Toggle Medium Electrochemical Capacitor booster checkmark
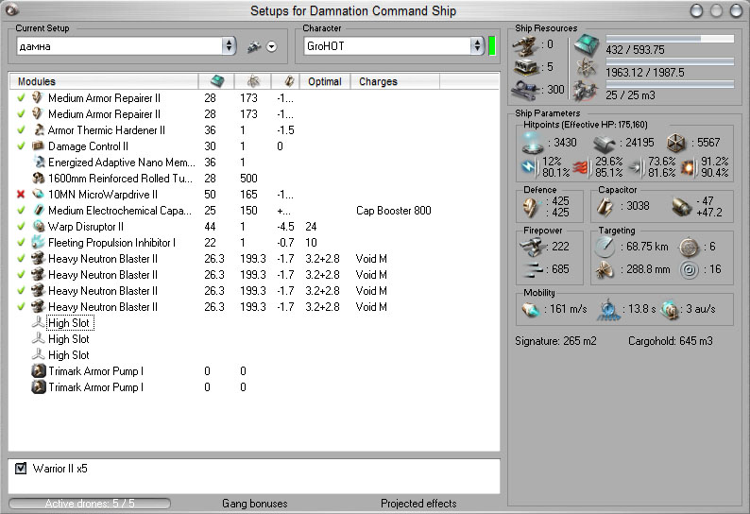 (x=21, y=210)
